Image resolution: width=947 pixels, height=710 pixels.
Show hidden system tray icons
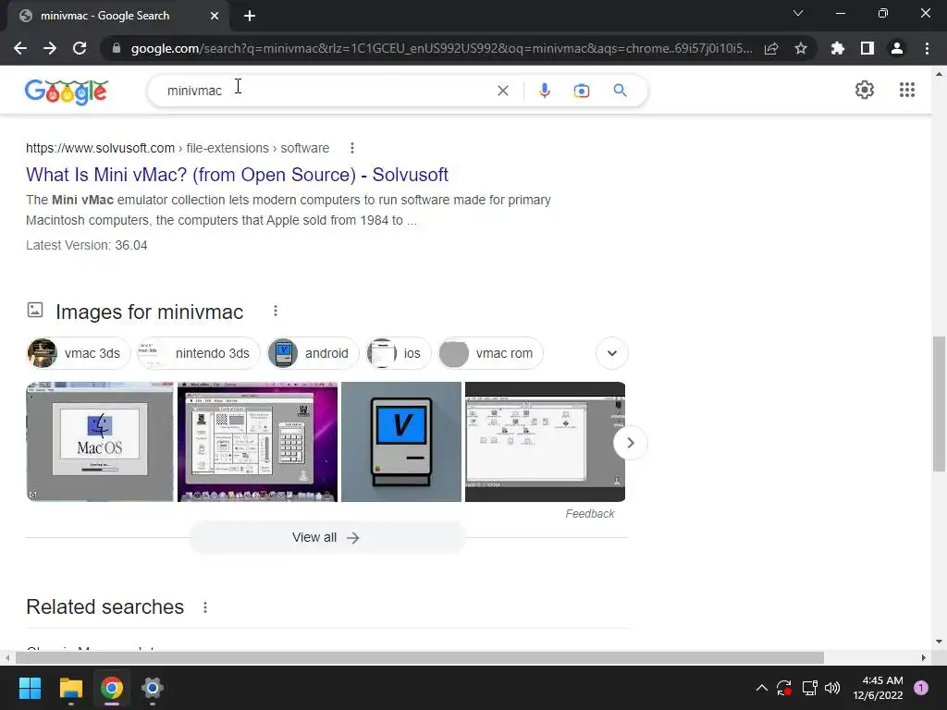pyautogui.click(x=762, y=688)
